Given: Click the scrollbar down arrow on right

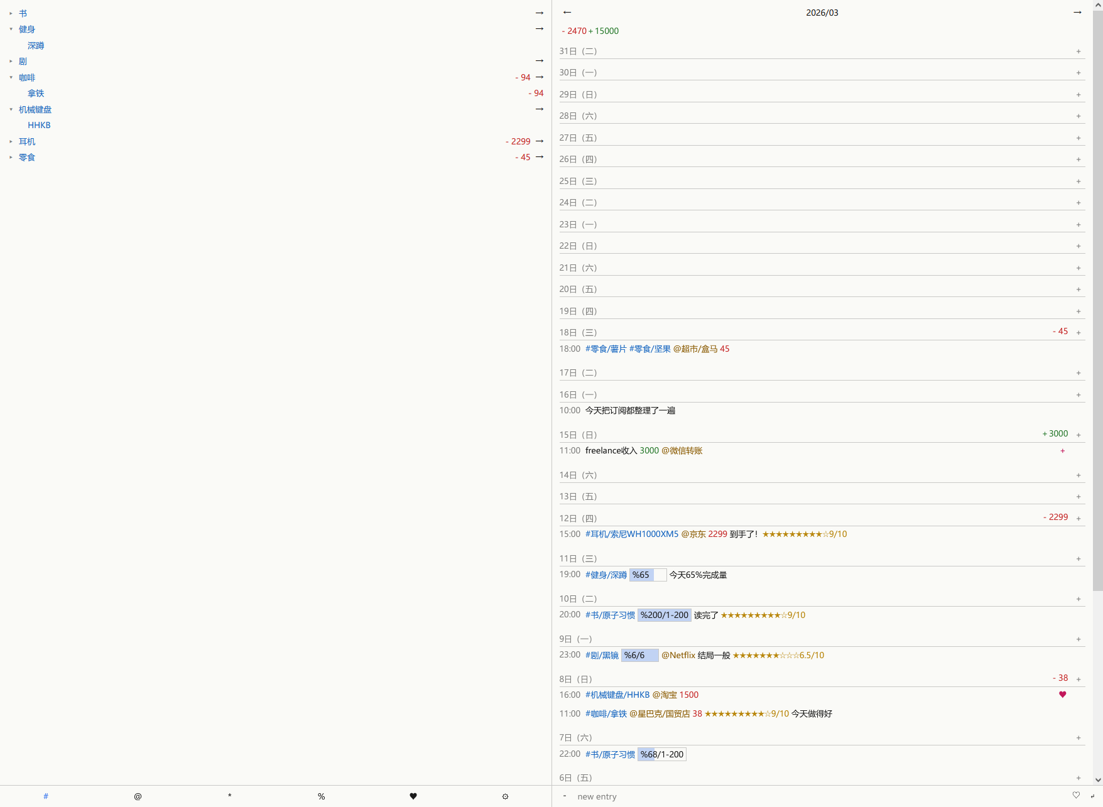Looking at the screenshot, I should point(1098,780).
